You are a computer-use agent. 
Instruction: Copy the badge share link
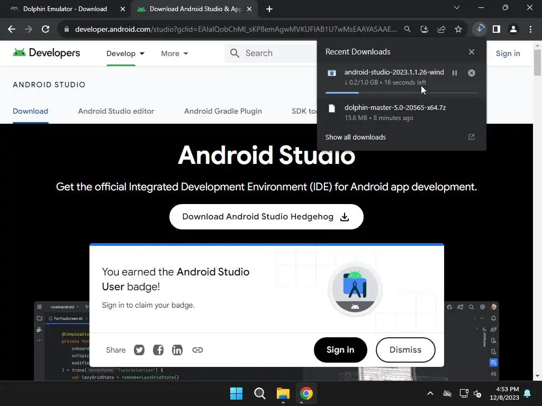197,350
